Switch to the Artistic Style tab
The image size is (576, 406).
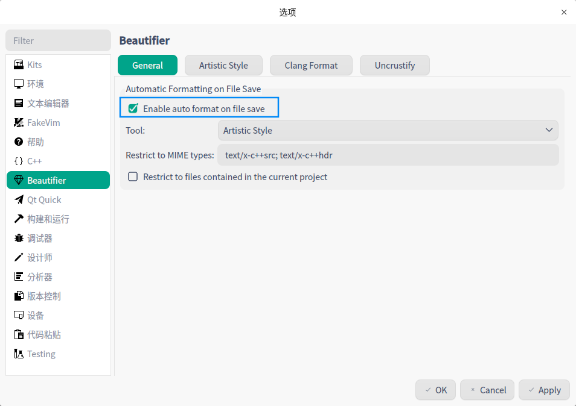pyautogui.click(x=223, y=66)
